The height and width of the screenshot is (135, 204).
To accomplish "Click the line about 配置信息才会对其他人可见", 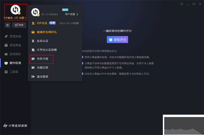I will pos(118,74).
